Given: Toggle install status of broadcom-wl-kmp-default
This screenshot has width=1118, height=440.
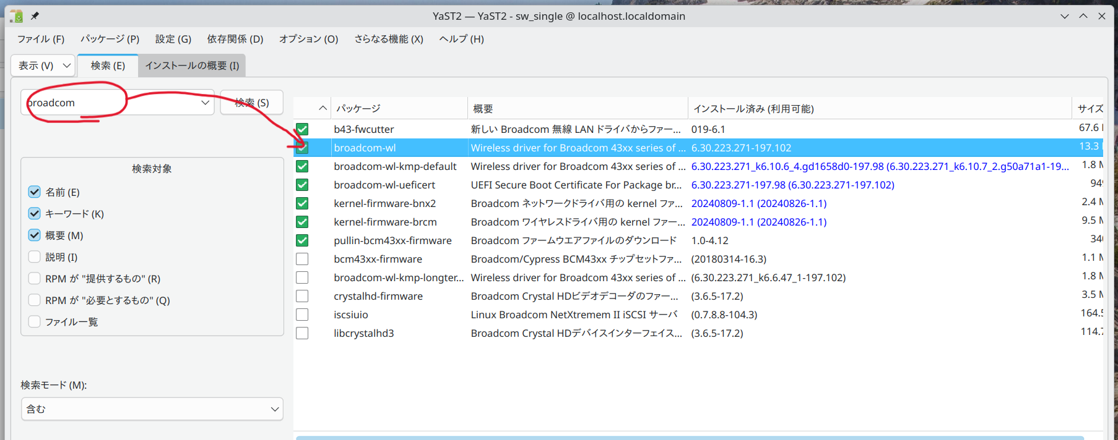Looking at the screenshot, I should click(302, 166).
